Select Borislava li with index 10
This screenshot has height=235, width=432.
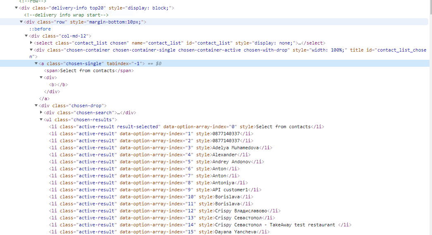(151, 197)
